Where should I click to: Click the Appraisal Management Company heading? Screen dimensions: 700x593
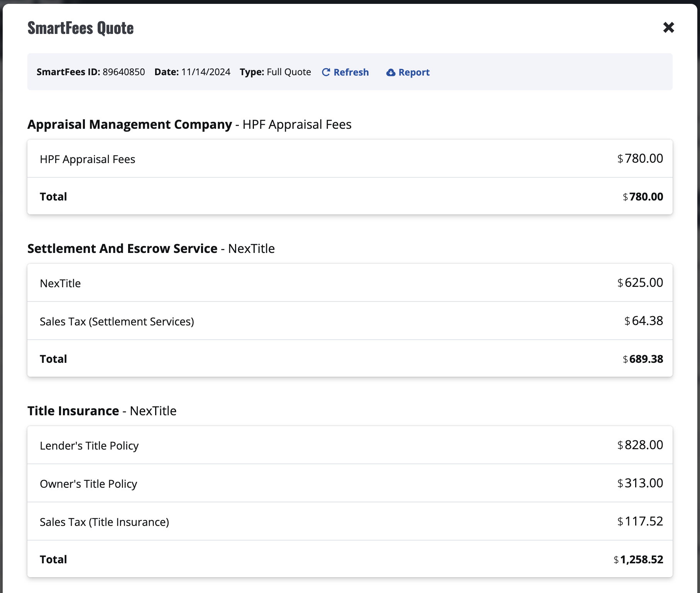pyautogui.click(x=130, y=125)
